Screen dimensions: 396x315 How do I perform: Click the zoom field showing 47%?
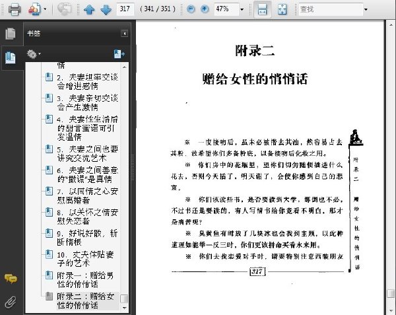point(226,9)
